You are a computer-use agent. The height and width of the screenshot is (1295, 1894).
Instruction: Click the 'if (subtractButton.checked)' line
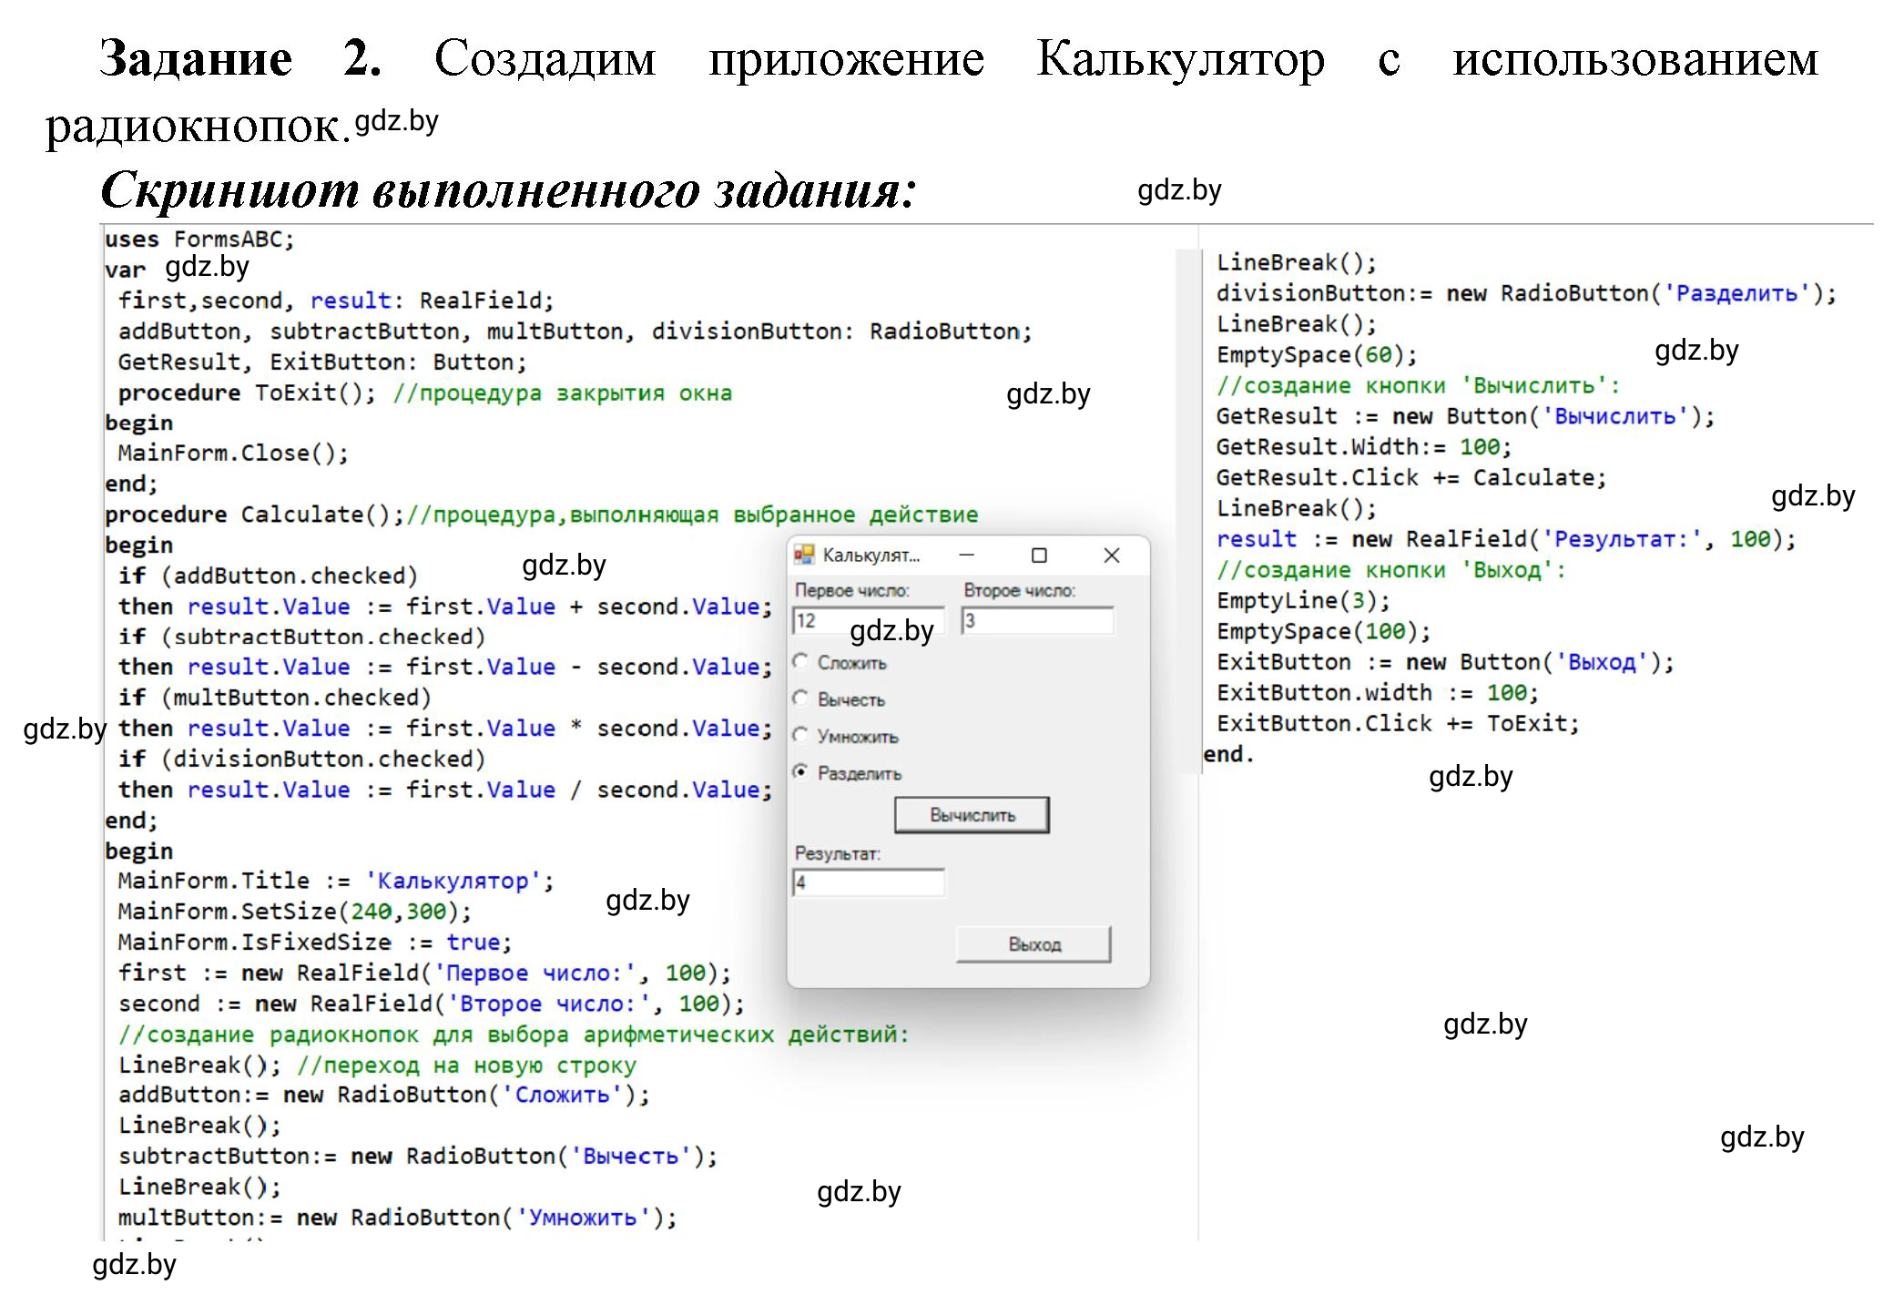[301, 637]
